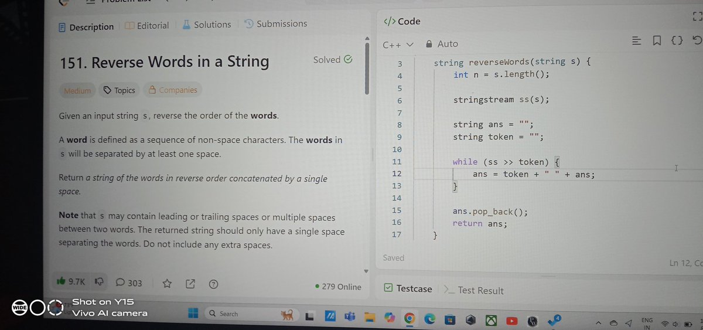Click the bookmark icon in editor toolbar
The height and width of the screenshot is (330, 703).
tap(657, 41)
